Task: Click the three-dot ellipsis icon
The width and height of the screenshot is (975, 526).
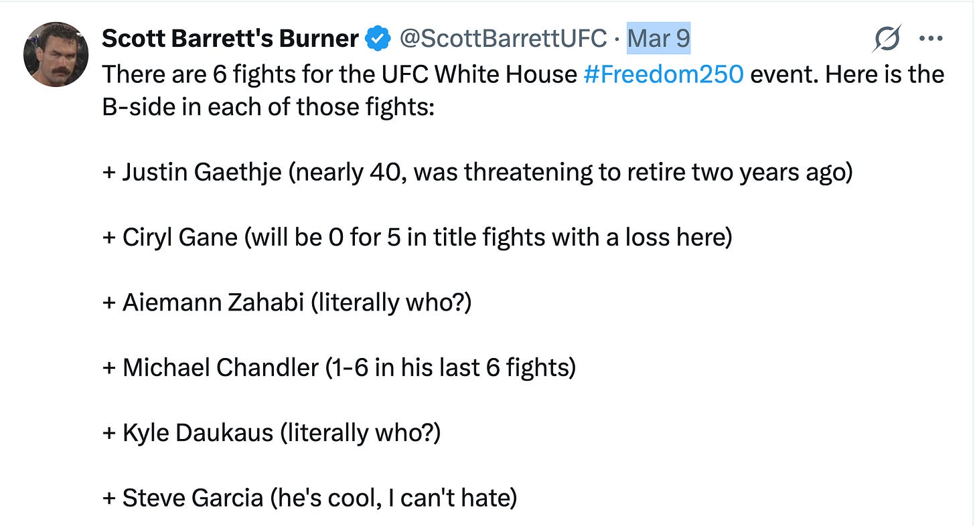Action: (929, 39)
